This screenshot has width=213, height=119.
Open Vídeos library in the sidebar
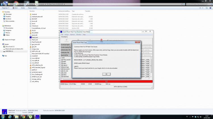[7, 35]
